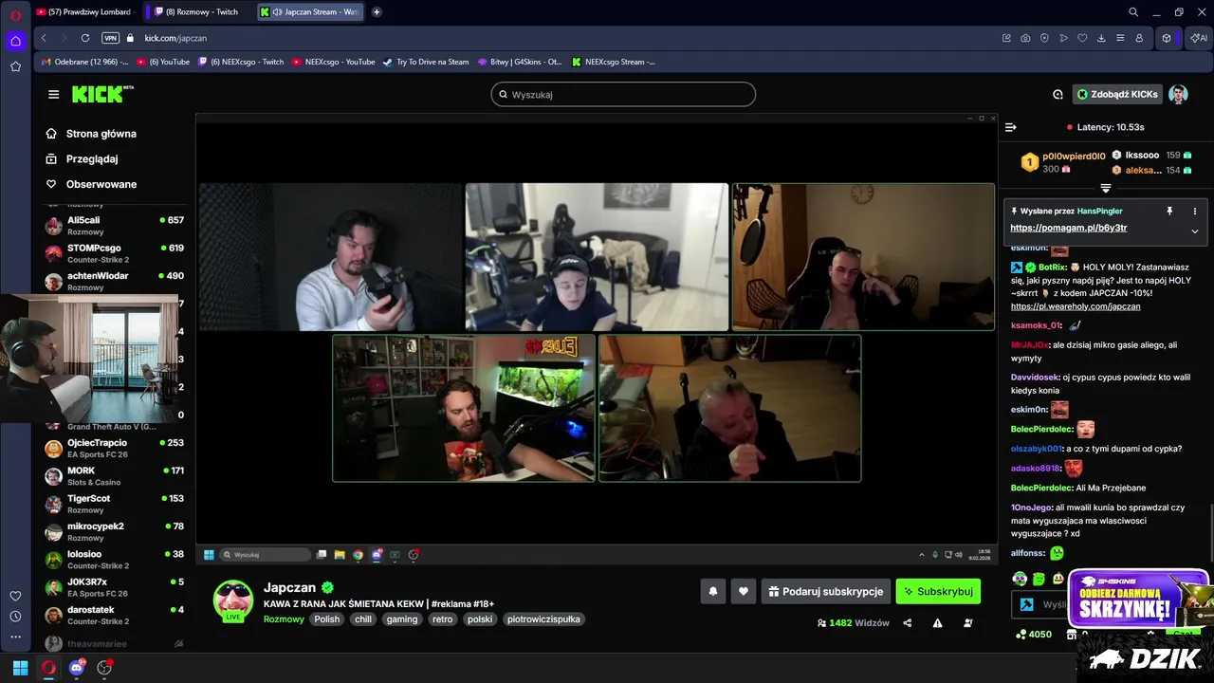Image resolution: width=1214 pixels, height=683 pixels.
Task: Click the Windows Start button
Action: pos(20,668)
